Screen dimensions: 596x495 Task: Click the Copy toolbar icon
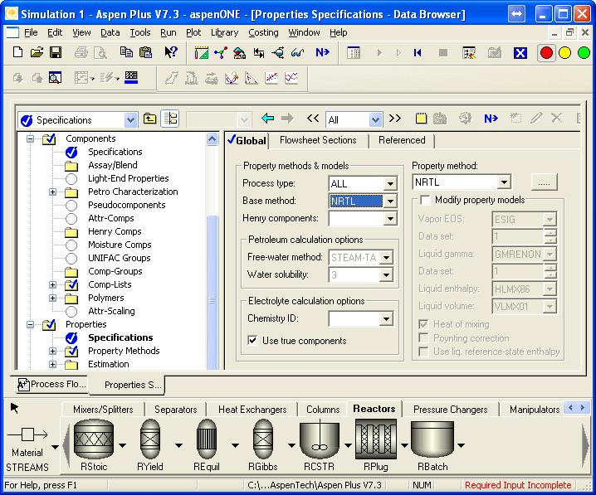coord(126,52)
